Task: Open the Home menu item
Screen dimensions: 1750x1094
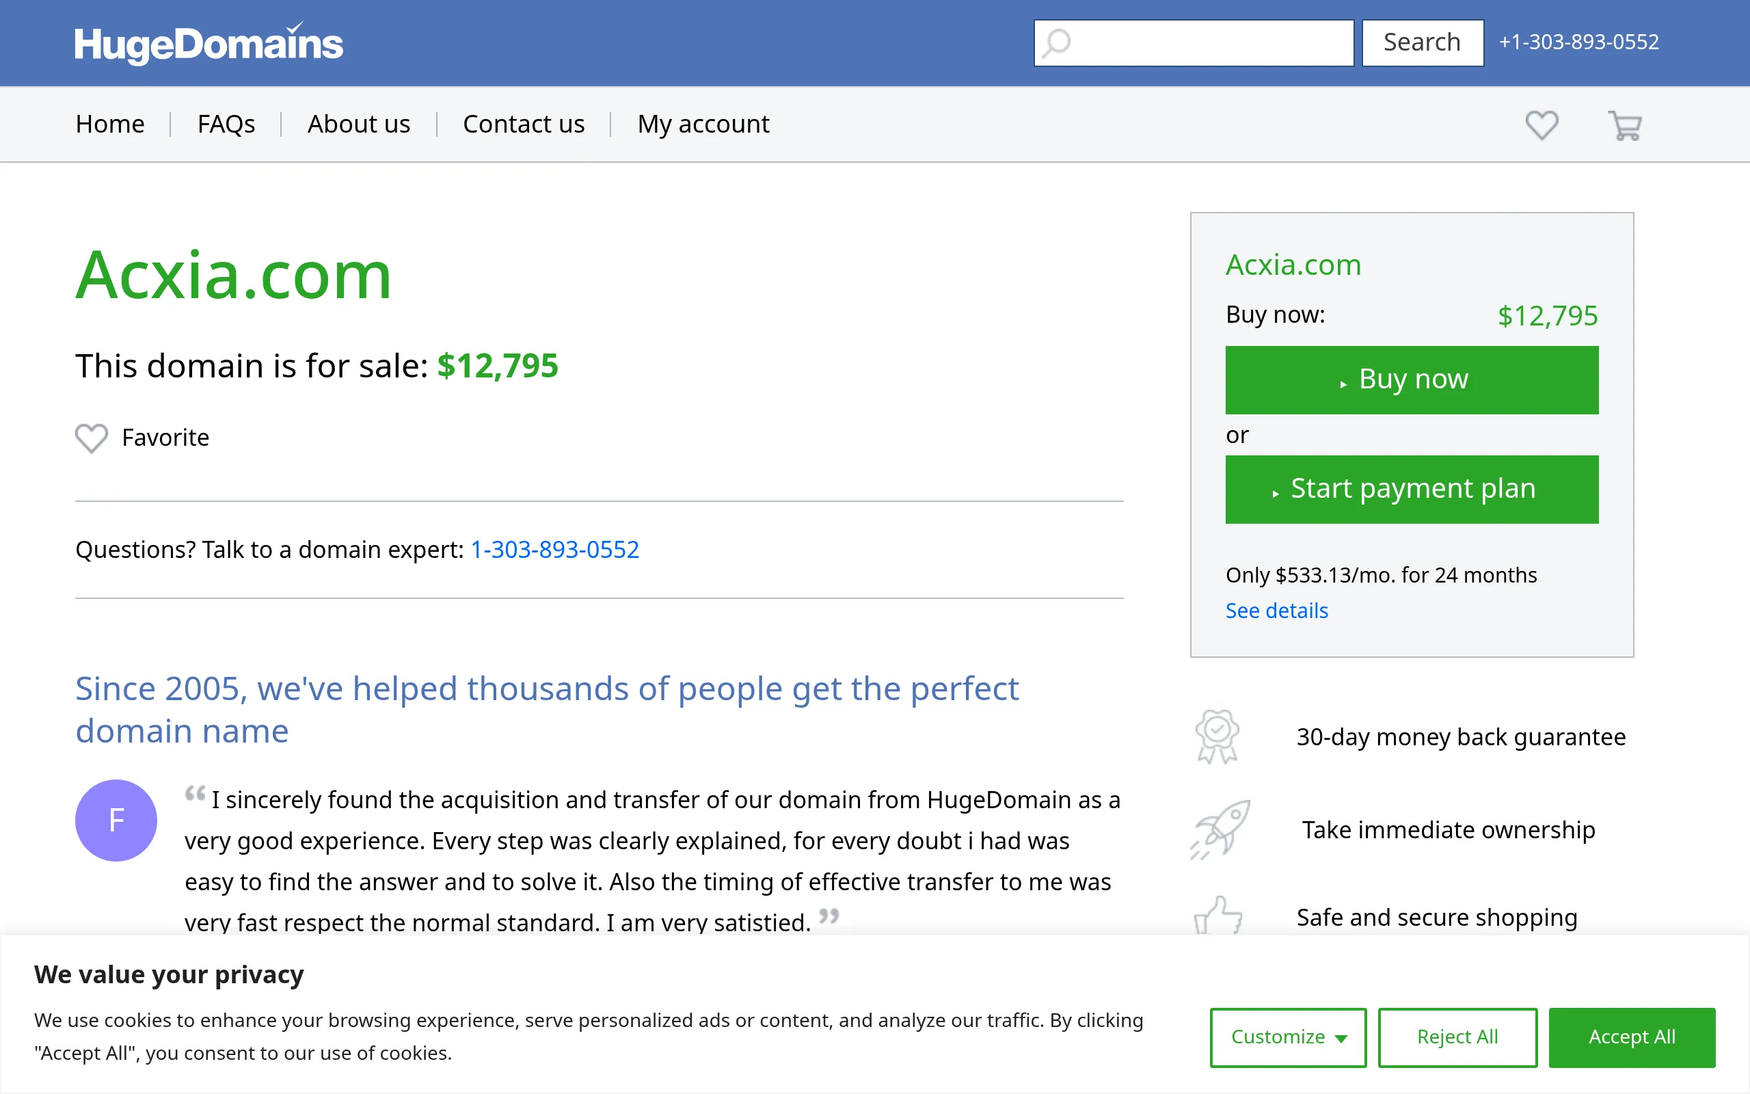Action: (110, 124)
